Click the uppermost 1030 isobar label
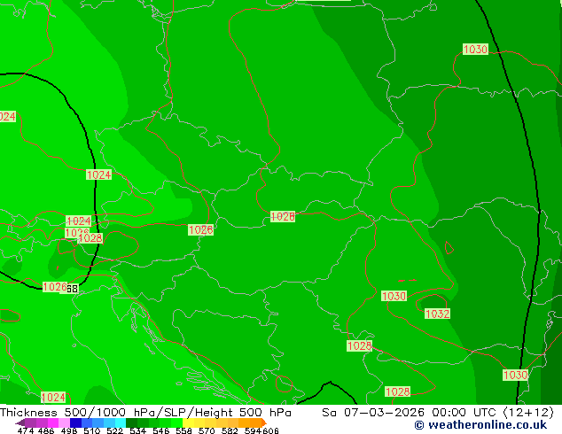 coord(475,49)
